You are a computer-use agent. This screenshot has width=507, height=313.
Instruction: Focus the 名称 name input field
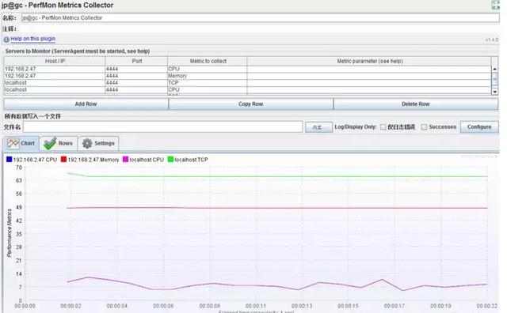[261, 17]
